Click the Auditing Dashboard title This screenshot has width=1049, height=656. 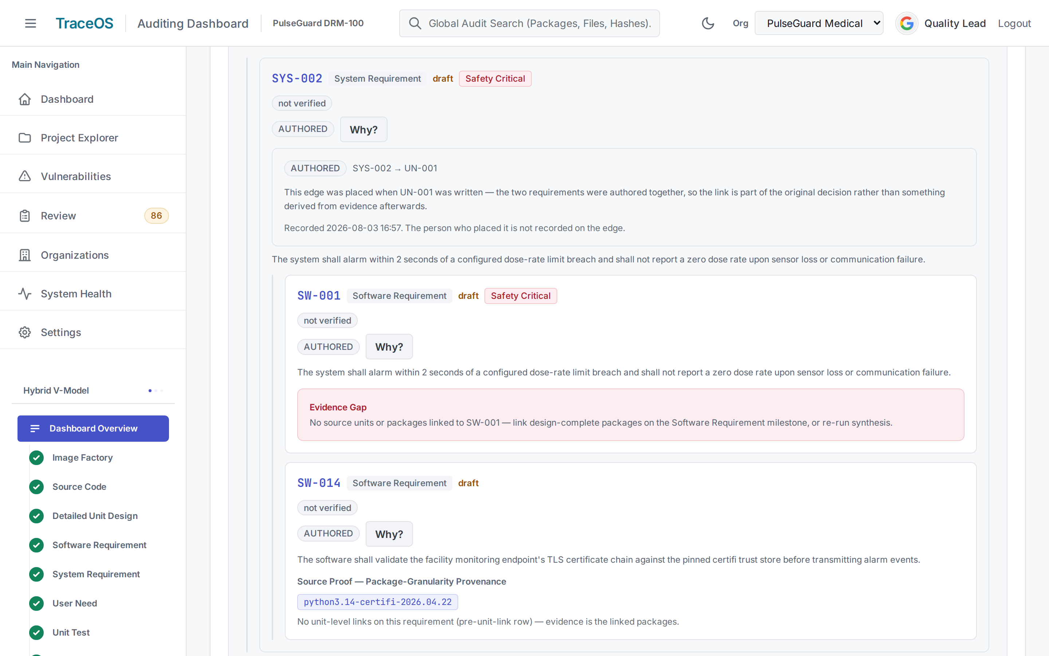point(193,23)
